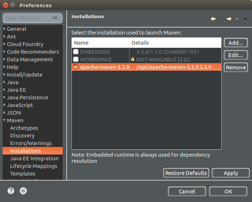Open the forward history dropdown arrow
Image resolution: width=252 pixels, height=202 pixels.
(237, 19)
